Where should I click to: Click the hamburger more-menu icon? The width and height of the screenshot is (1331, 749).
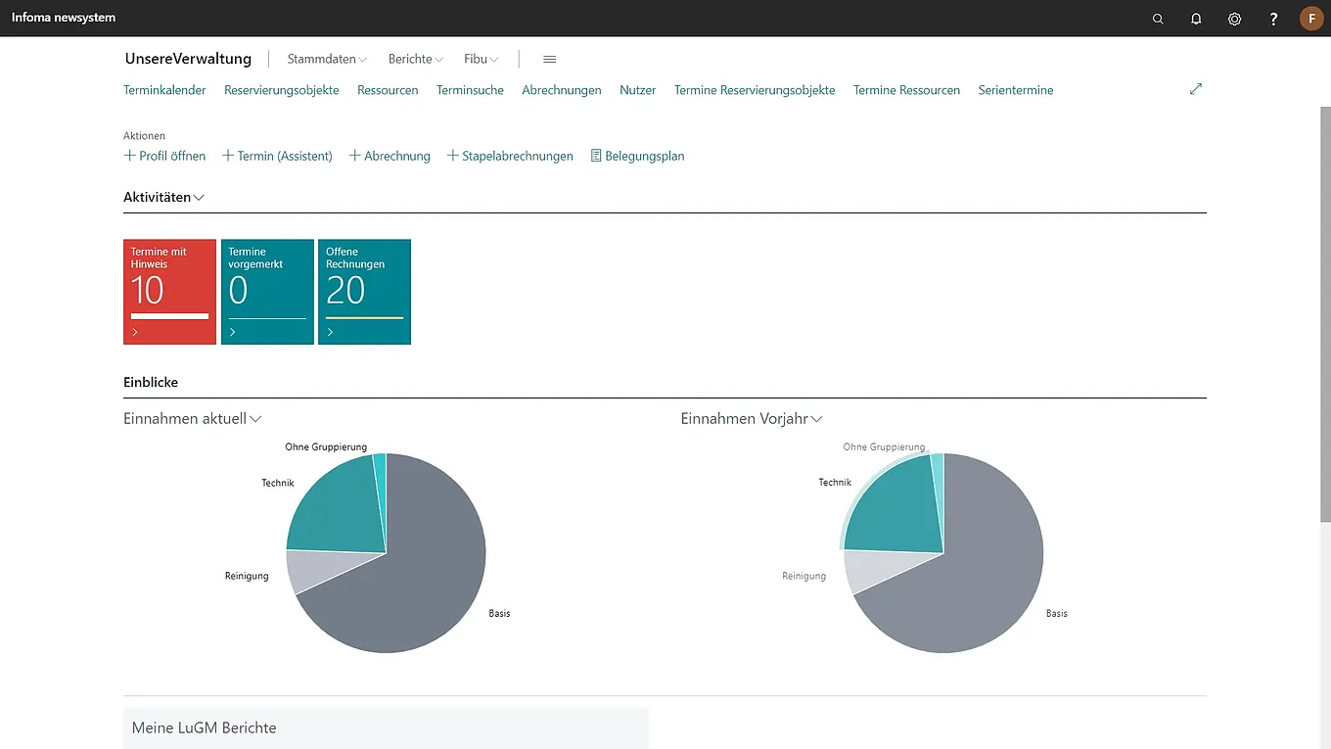pos(549,60)
